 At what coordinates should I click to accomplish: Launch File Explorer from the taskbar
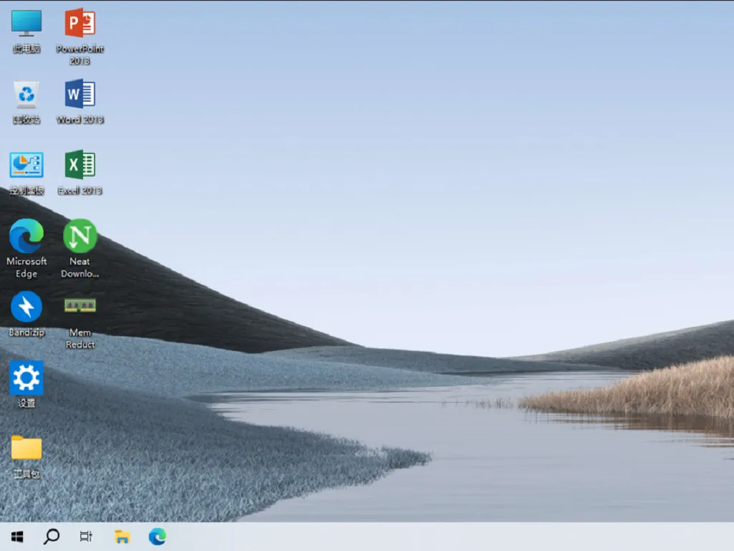tap(122, 536)
